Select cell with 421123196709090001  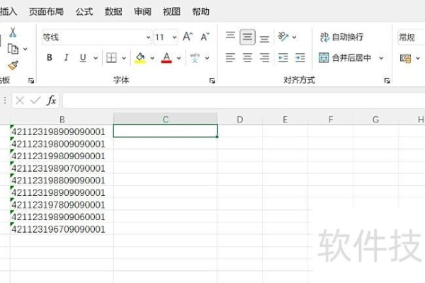click(x=62, y=229)
